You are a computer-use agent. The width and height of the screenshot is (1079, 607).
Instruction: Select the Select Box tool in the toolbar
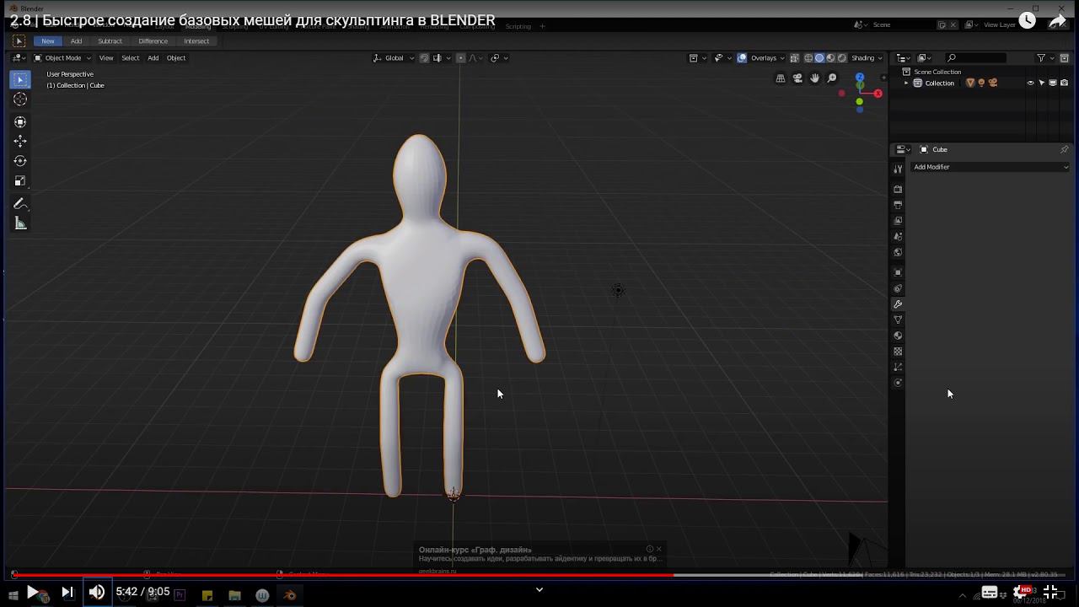20,79
